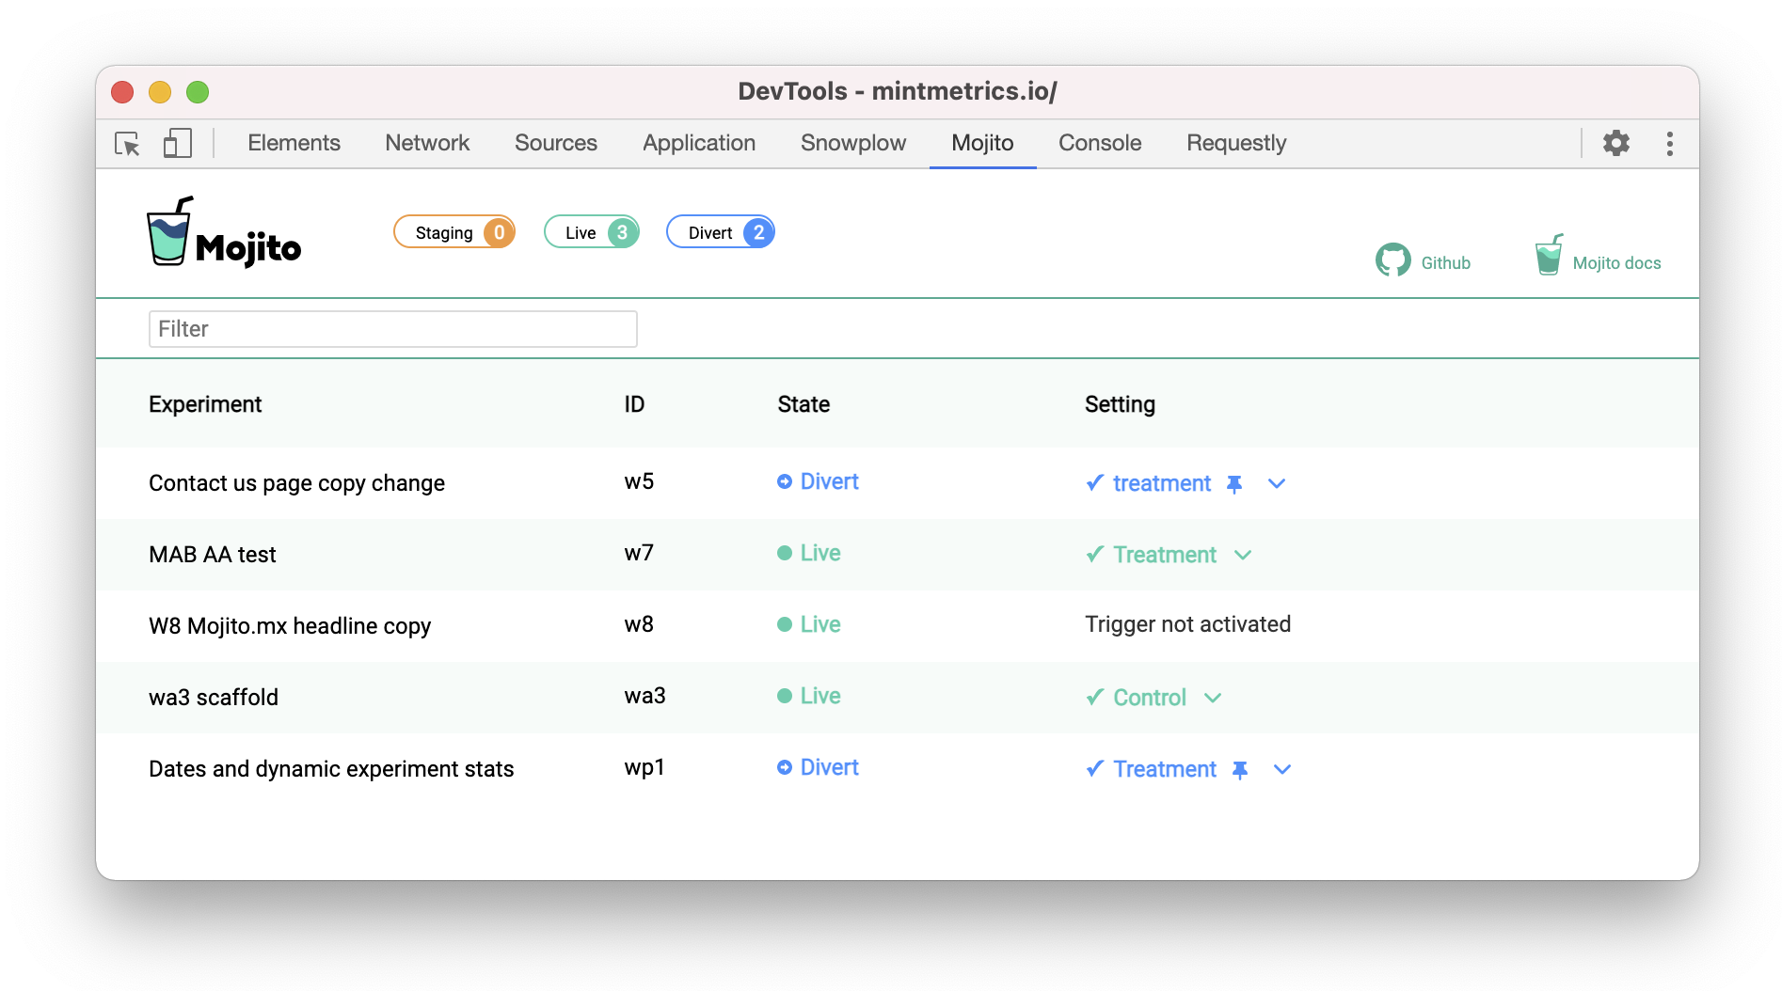
Task: Open the three-dot DevTools menu
Action: (x=1670, y=143)
